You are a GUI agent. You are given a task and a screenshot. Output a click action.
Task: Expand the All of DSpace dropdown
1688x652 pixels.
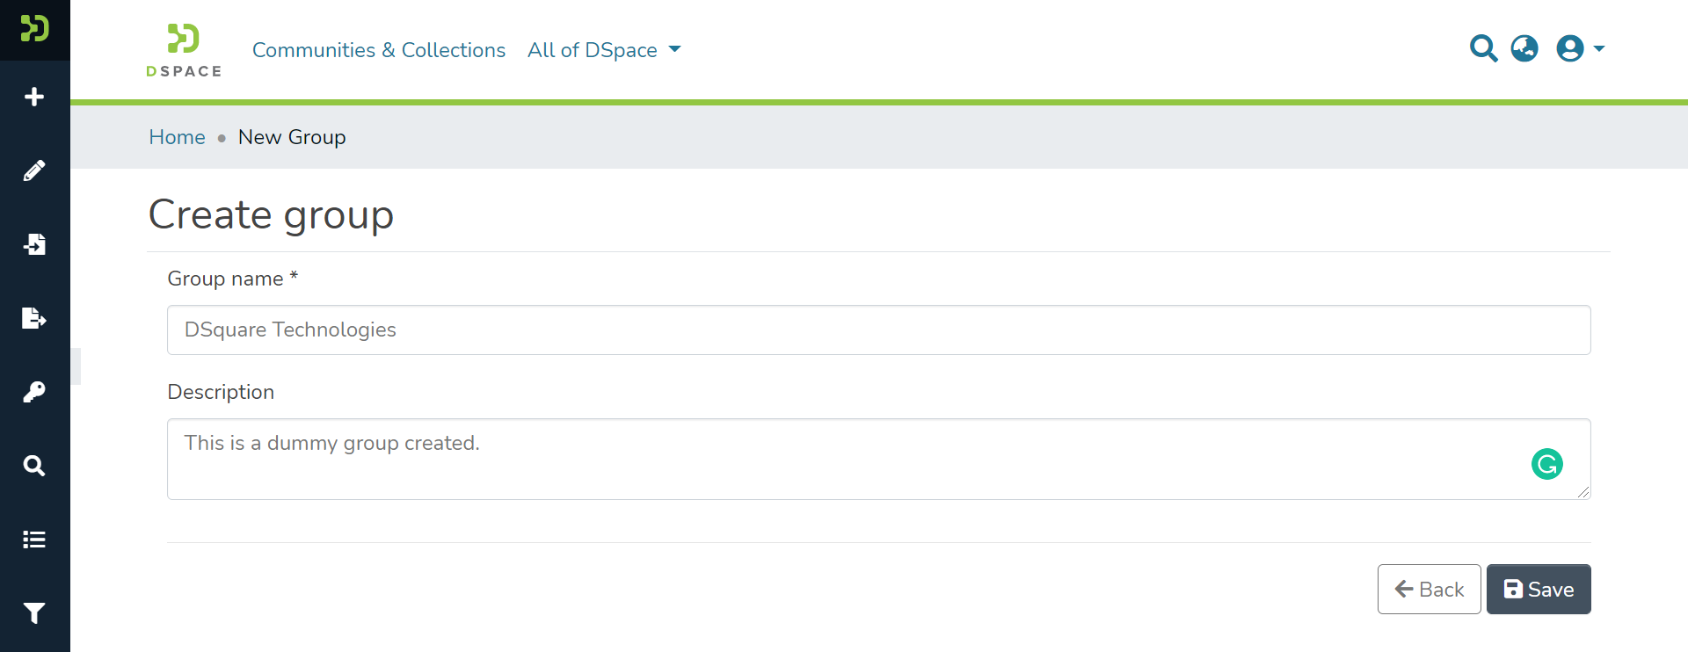point(604,50)
